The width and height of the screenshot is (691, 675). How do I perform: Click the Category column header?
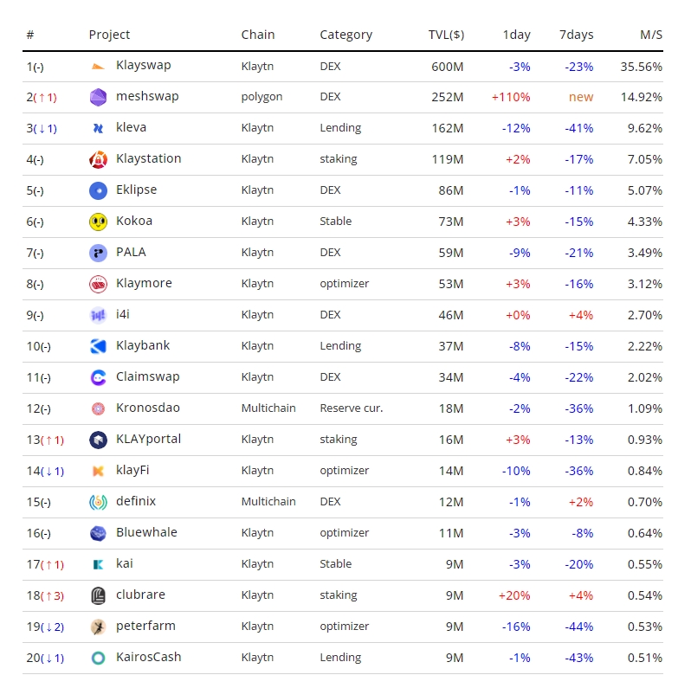pyautogui.click(x=345, y=35)
